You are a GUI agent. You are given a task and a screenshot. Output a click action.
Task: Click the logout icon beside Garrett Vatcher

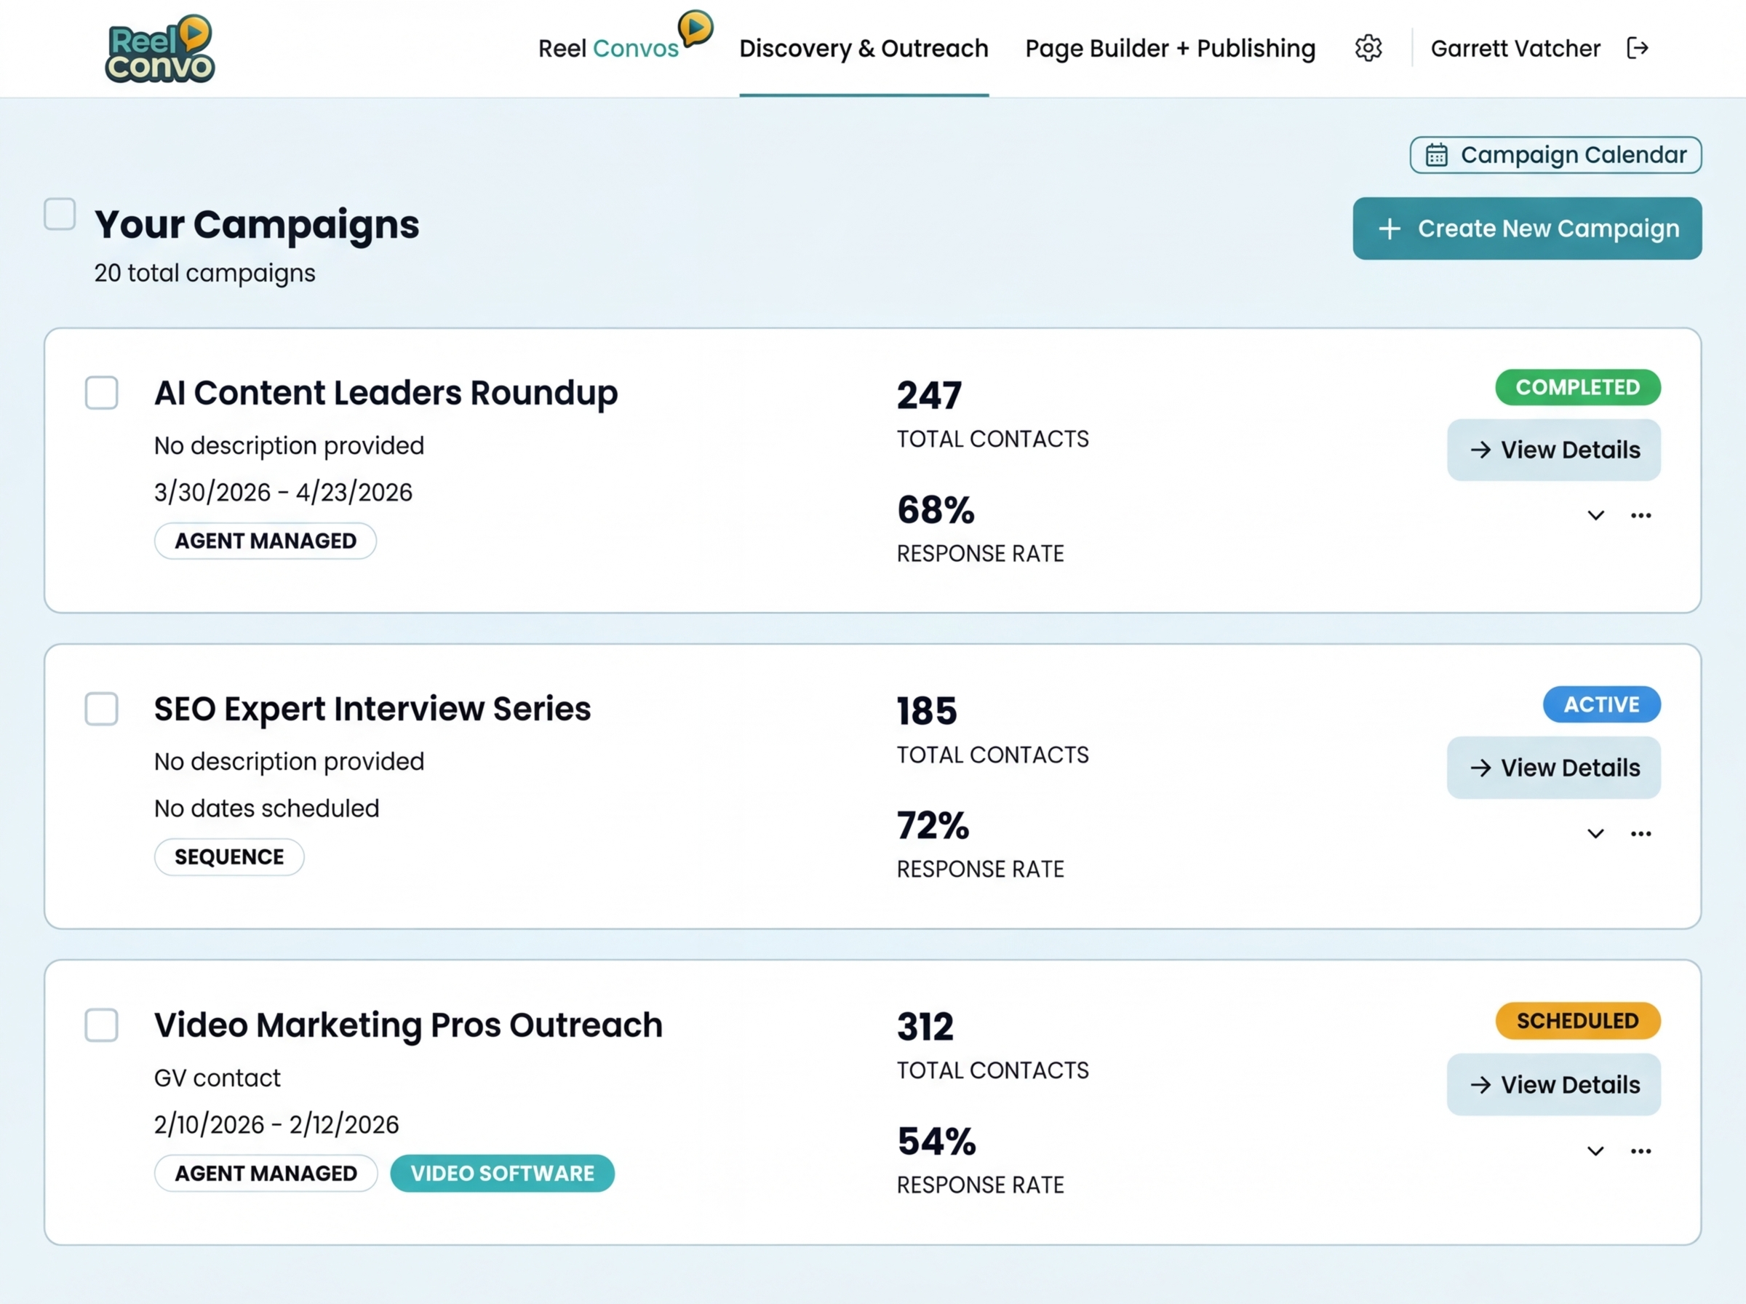coord(1637,48)
